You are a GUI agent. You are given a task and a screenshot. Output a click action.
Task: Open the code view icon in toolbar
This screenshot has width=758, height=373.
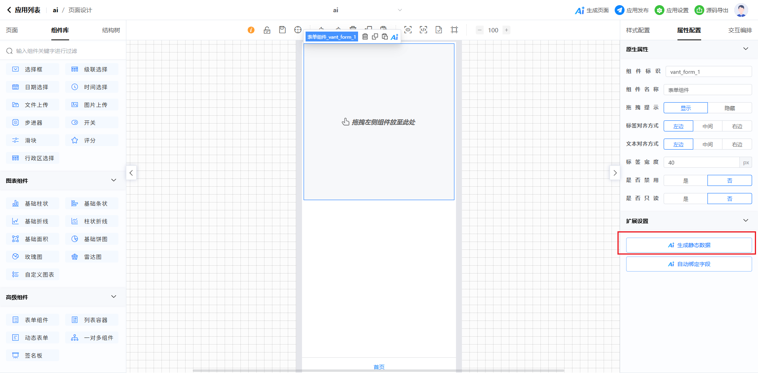(x=423, y=30)
